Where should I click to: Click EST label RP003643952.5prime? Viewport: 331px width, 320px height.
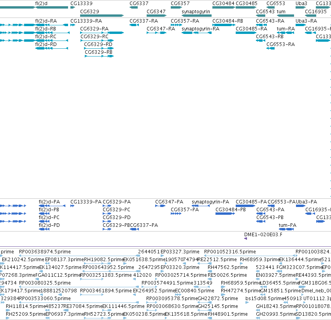[x=108, y=267]
